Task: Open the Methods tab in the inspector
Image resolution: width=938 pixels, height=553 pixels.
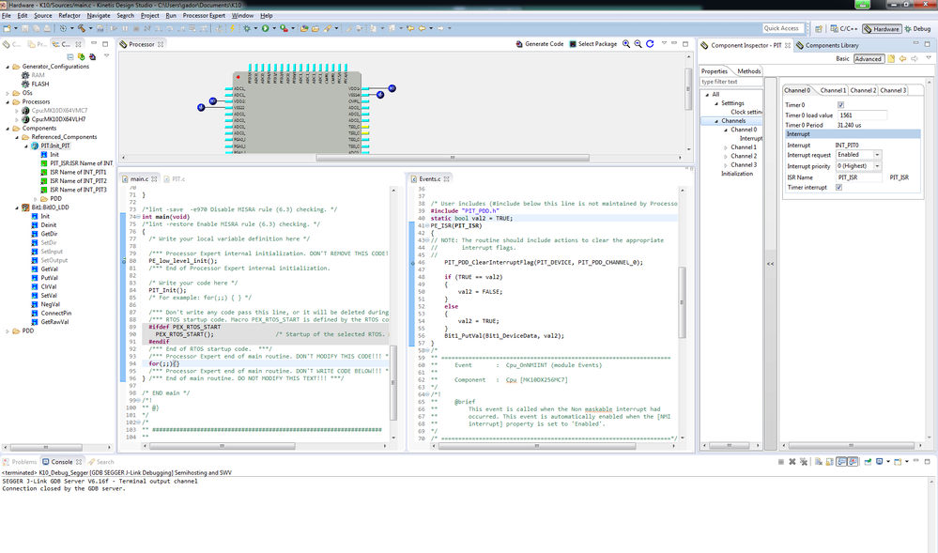Action: (x=748, y=71)
